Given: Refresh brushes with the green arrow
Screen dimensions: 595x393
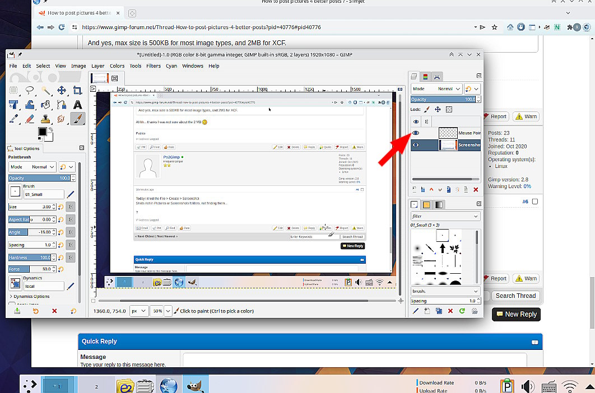Looking at the screenshot, I should pyautogui.click(x=462, y=311).
